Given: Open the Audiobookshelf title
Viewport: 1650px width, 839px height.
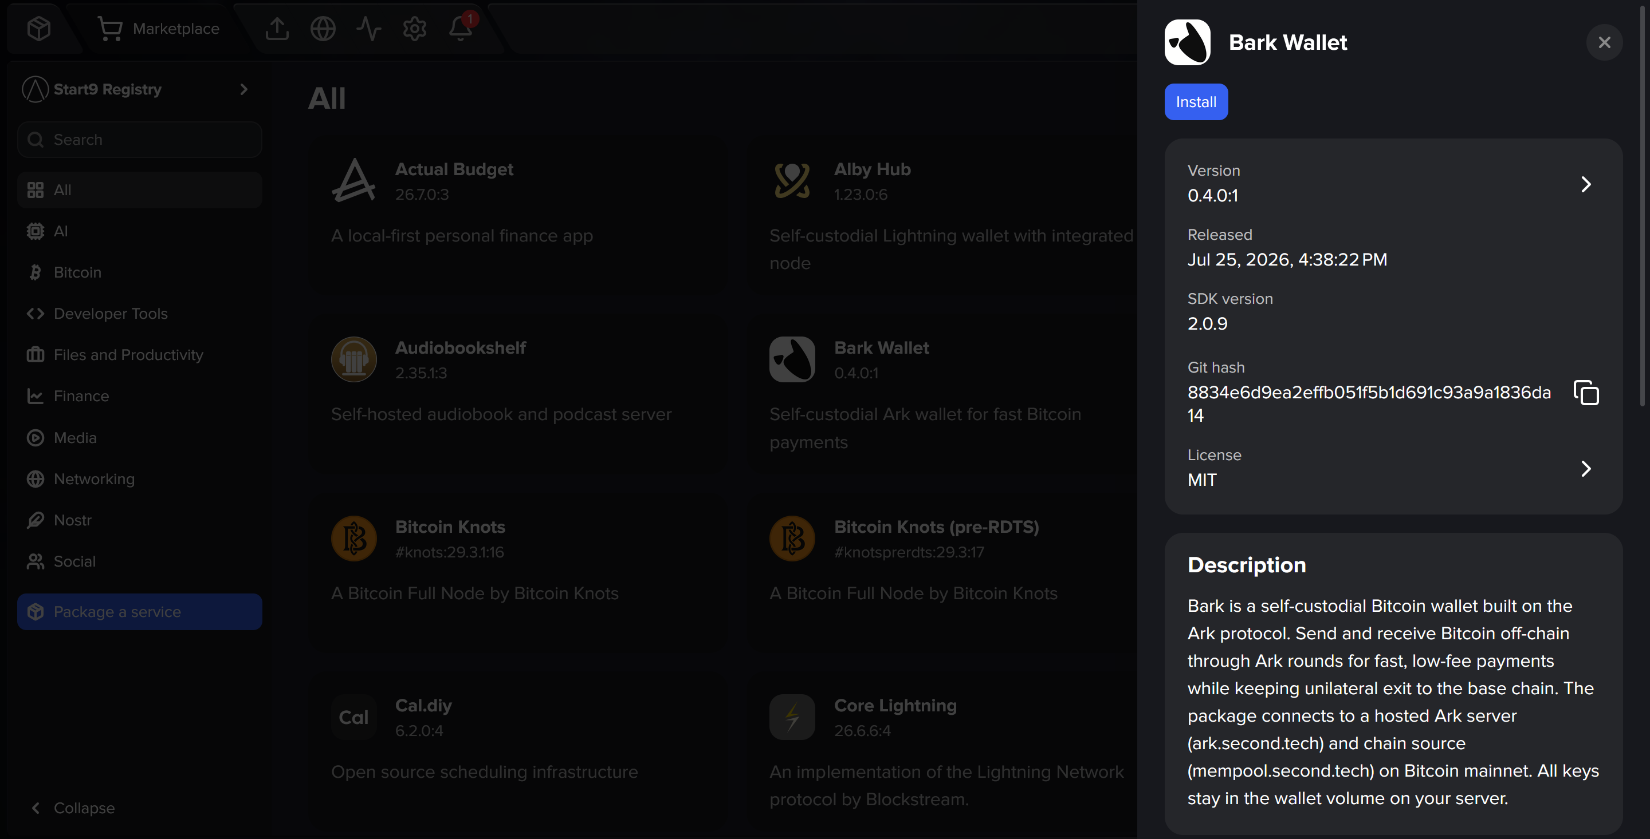Looking at the screenshot, I should point(461,348).
